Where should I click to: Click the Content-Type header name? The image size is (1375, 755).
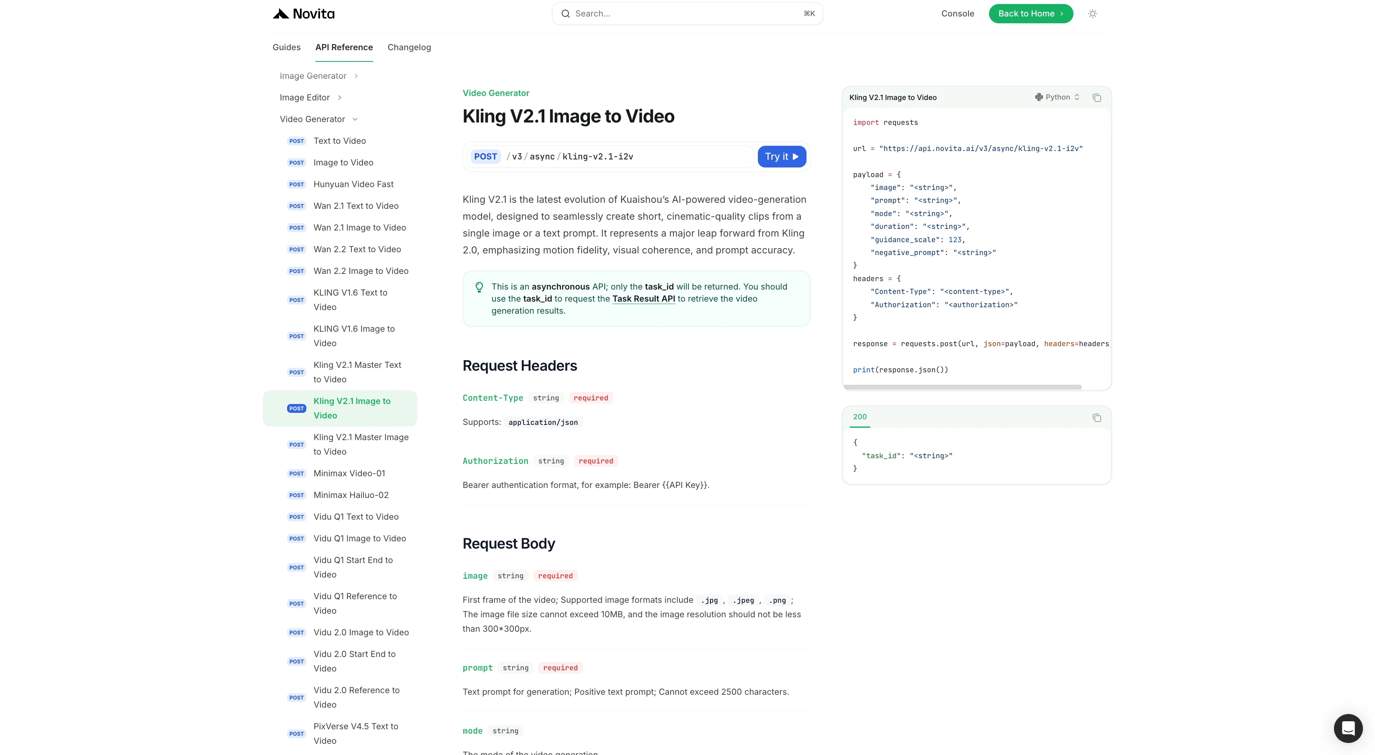coord(493,398)
